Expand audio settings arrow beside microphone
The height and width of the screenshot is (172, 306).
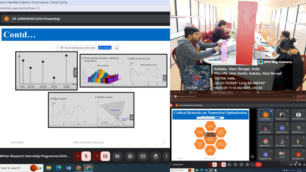tap(78, 156)
